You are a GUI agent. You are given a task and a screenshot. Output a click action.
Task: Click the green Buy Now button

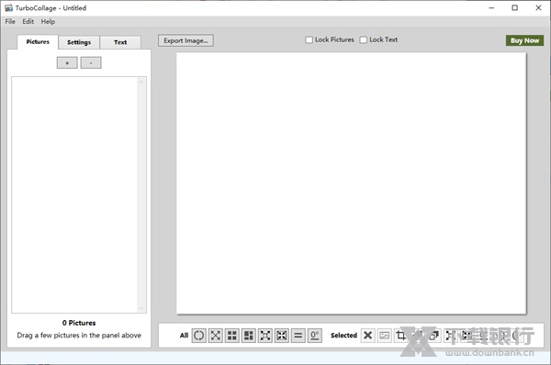[524, 40]
